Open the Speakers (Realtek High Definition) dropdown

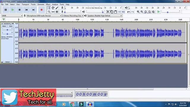104,16
